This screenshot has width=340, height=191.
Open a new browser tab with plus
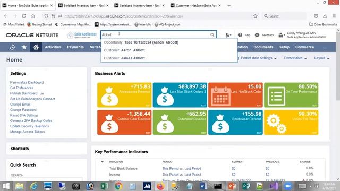(229, 6)
